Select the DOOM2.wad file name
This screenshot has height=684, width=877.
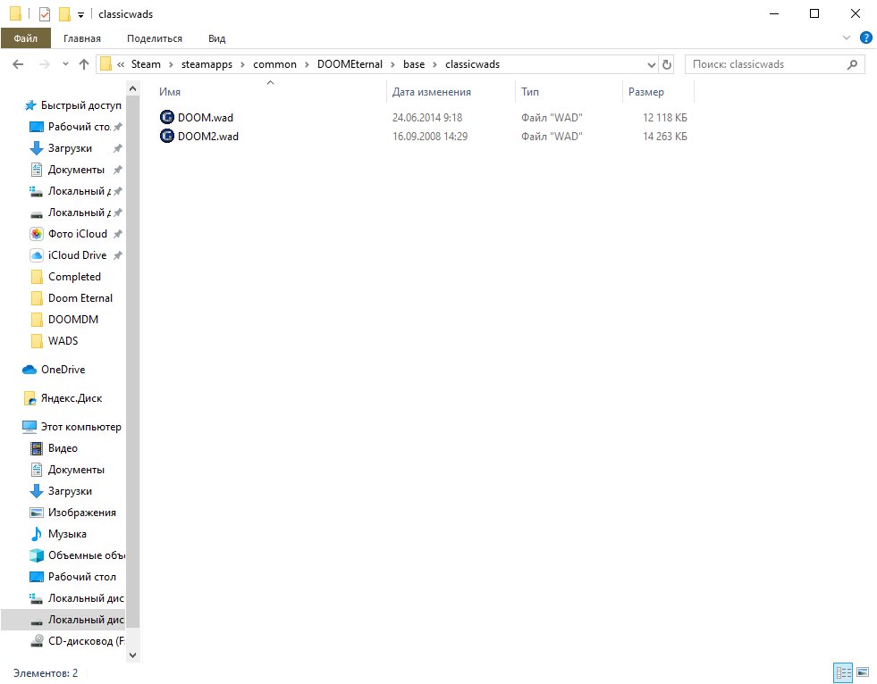(x=208, y=136)
